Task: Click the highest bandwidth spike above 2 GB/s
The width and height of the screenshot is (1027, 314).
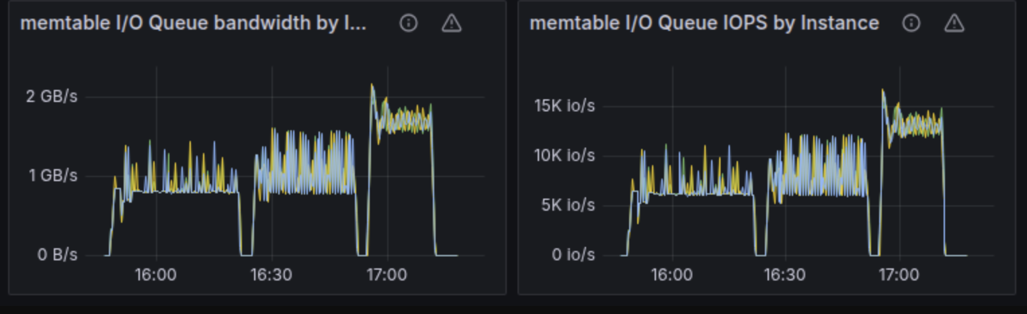Action: pyautogui.click(x=372, y=85)
